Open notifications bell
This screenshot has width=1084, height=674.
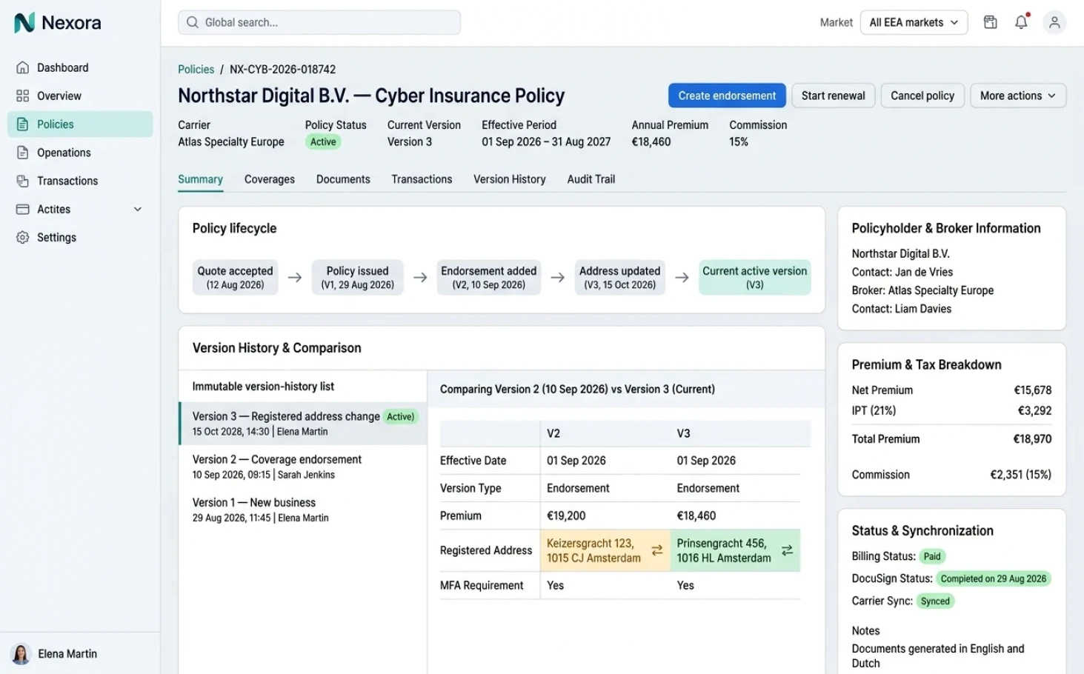tap(1022, 22)
